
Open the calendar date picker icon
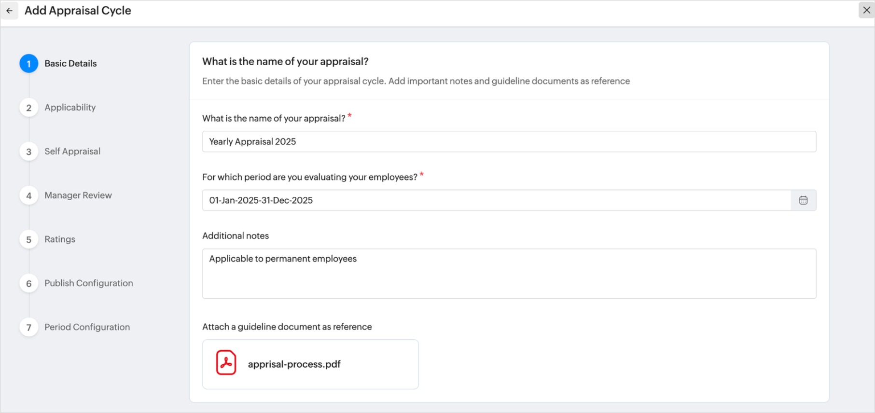point(803,200)
